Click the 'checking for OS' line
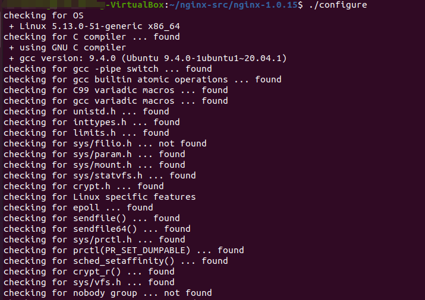This screenshot has height=300, width=425. pyautogui.click(x=44, y=15)
